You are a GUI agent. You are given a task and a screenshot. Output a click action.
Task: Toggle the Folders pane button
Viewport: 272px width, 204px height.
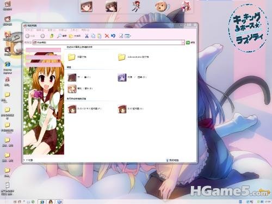coord(75,36)
